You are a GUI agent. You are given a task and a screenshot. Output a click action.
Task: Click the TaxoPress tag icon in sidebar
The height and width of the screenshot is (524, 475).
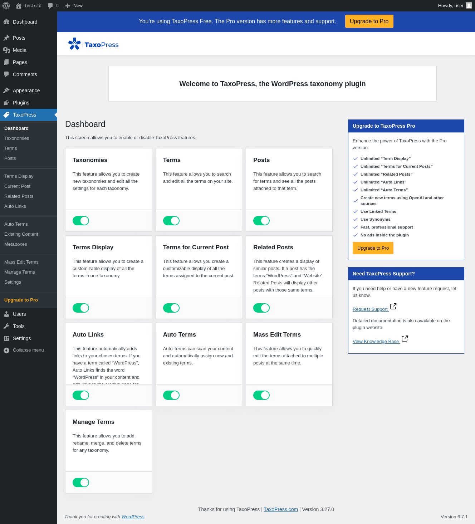6,115
